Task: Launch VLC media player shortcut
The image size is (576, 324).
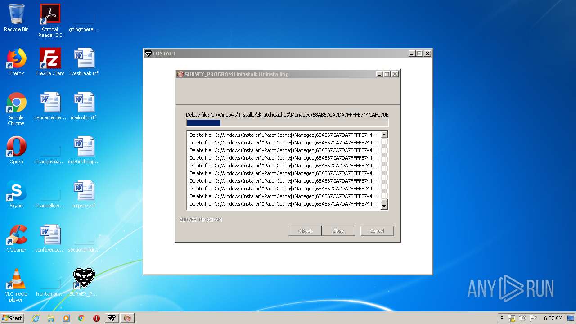Action: coord(16,285)
